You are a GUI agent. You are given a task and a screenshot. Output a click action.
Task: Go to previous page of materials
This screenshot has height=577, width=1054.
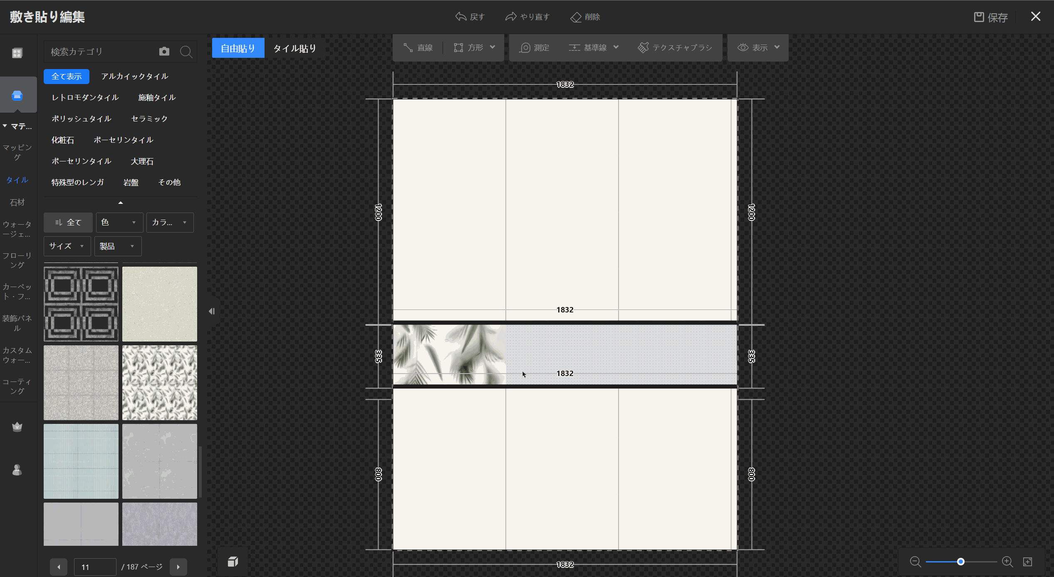(x=59, y=567)
